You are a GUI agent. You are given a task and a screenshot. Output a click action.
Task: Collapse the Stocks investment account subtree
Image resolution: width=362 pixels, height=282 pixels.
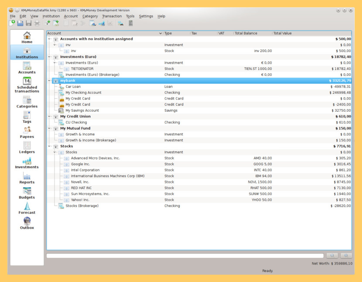pos(55,152)
